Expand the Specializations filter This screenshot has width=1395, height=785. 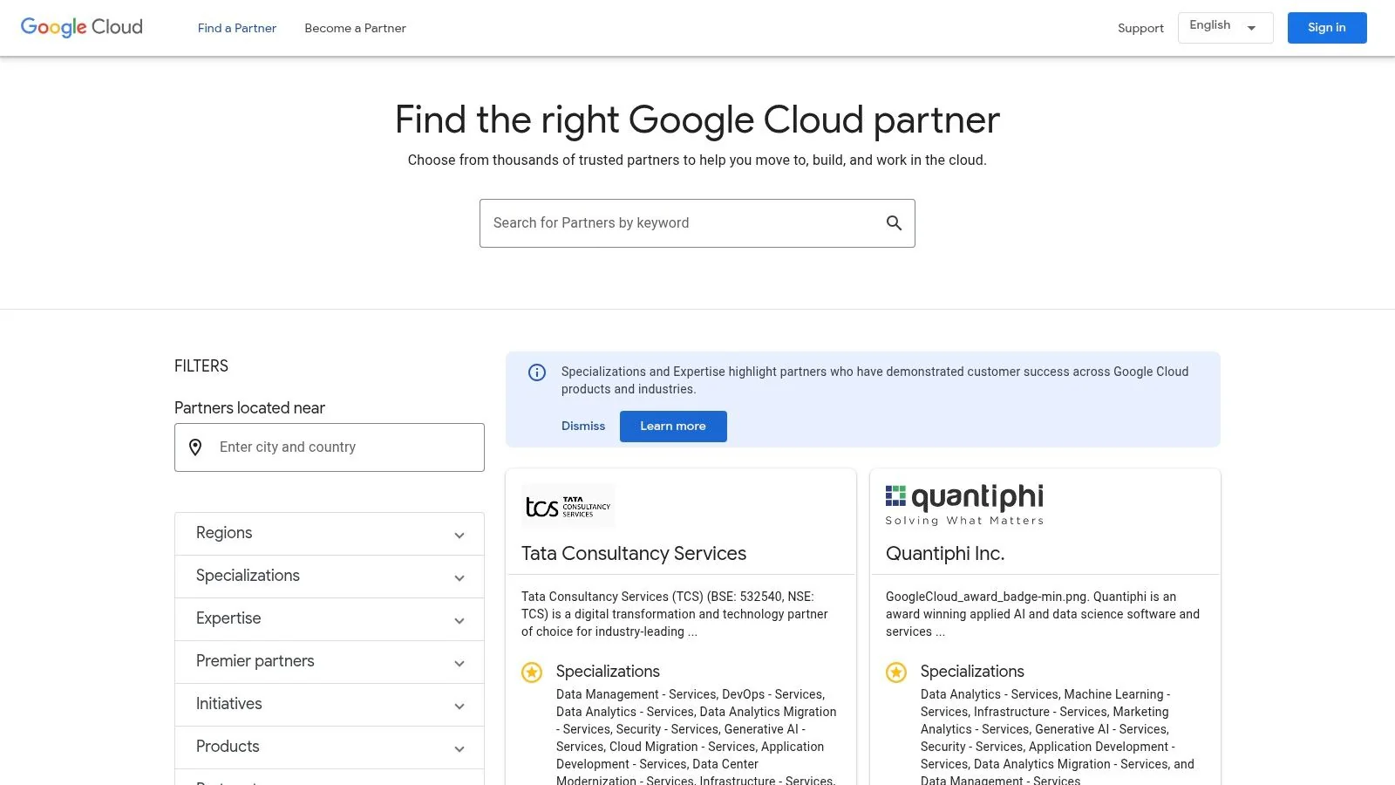[329, 576]
